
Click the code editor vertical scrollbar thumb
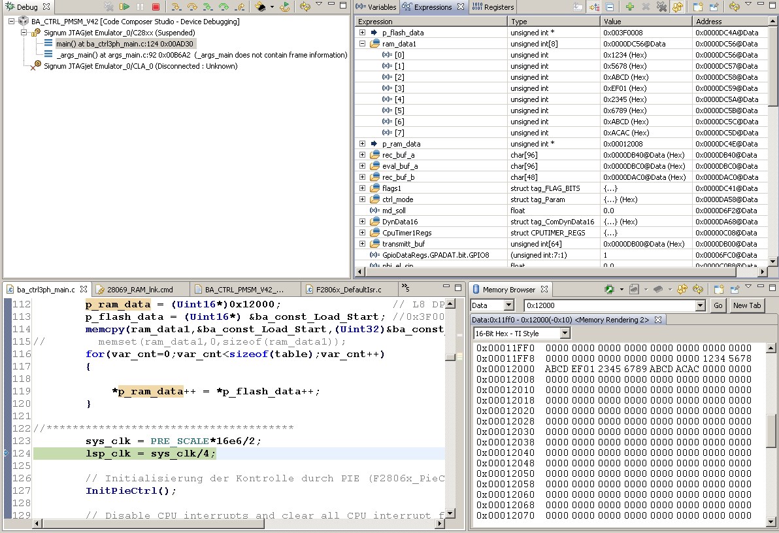(450, 357)
